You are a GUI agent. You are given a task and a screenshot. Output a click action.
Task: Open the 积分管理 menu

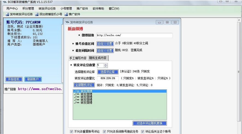click(x=28, y=8)
